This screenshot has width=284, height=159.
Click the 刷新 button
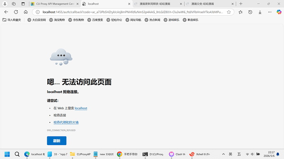click(57, 141)
